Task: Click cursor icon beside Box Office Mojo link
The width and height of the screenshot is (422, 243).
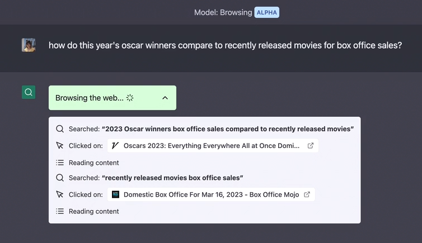Action: pos(60,194)
